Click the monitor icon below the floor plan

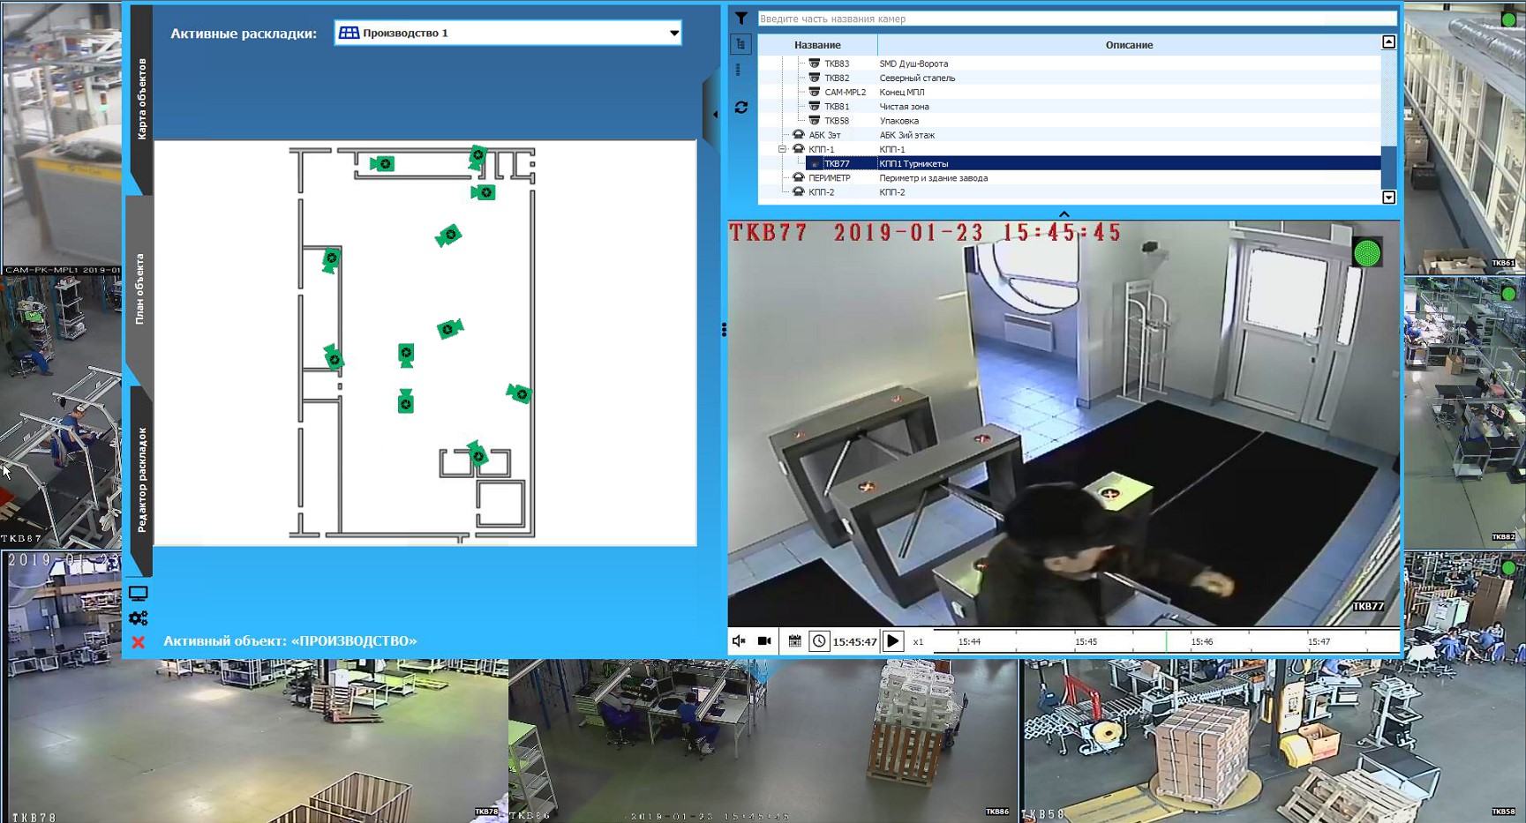click(140, 591)
